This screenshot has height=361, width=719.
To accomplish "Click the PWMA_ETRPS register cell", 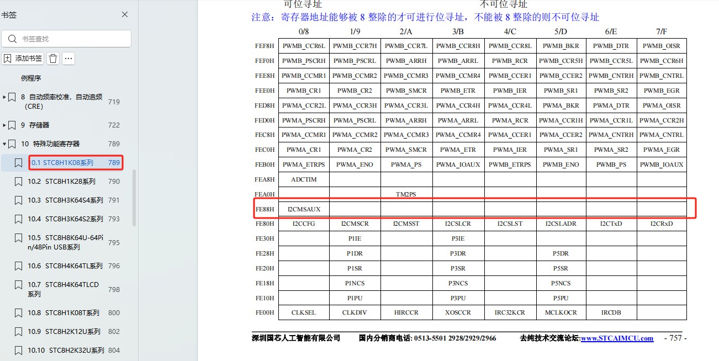I will (x=304, y=164).
